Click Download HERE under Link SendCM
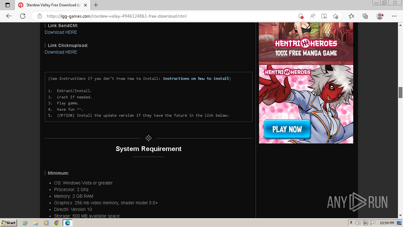 pos(61,32)
